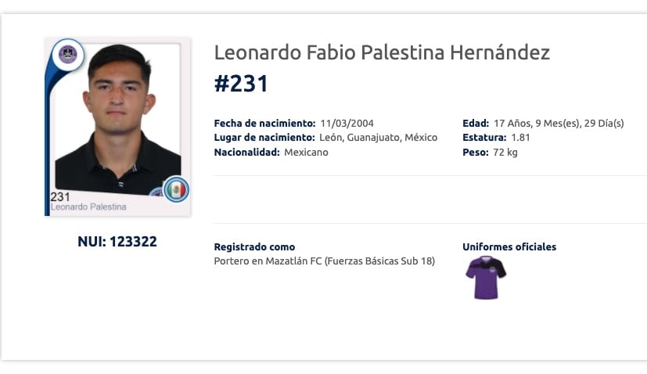Open Portero en Mazatlán FC registration text
Image resolution: width=647 pixels, height=374 pixels.
pos(324,261)
